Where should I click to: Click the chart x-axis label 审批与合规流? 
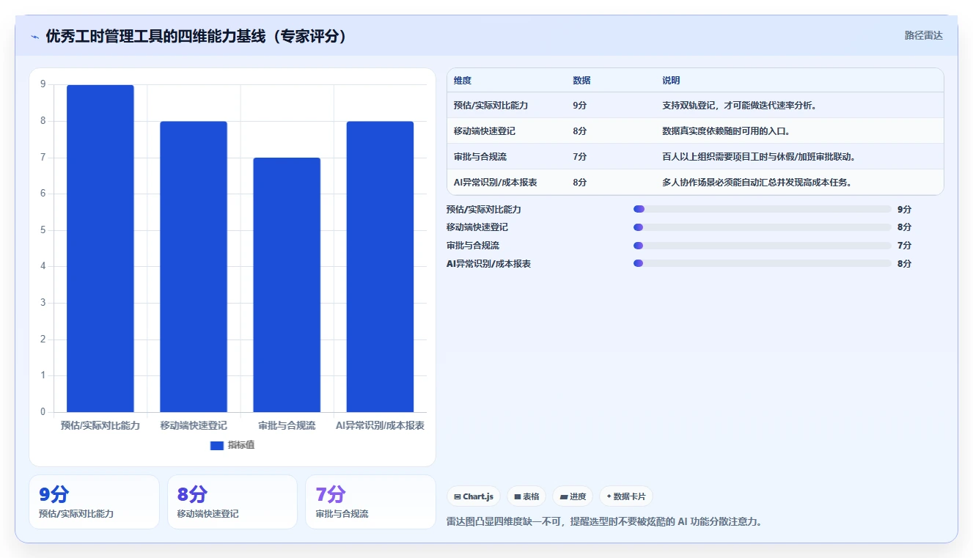point(287,425)
